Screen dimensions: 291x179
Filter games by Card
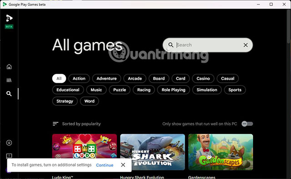[x=181, y=79]
